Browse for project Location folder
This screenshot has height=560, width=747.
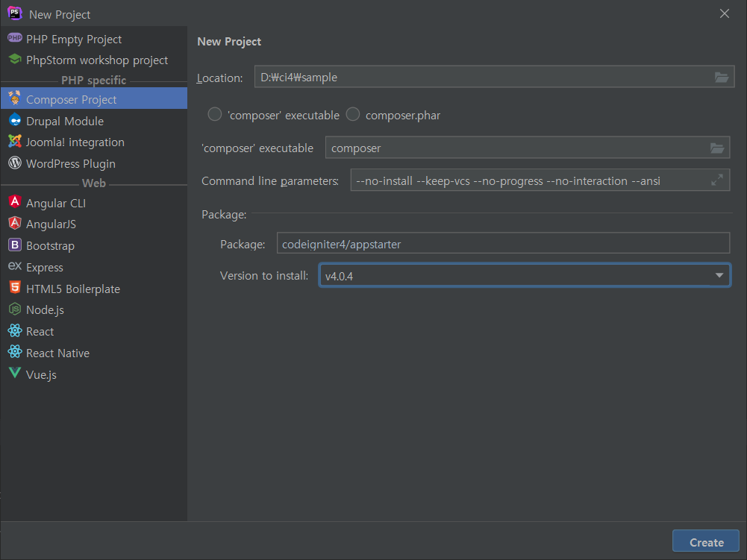coord(722,77)
